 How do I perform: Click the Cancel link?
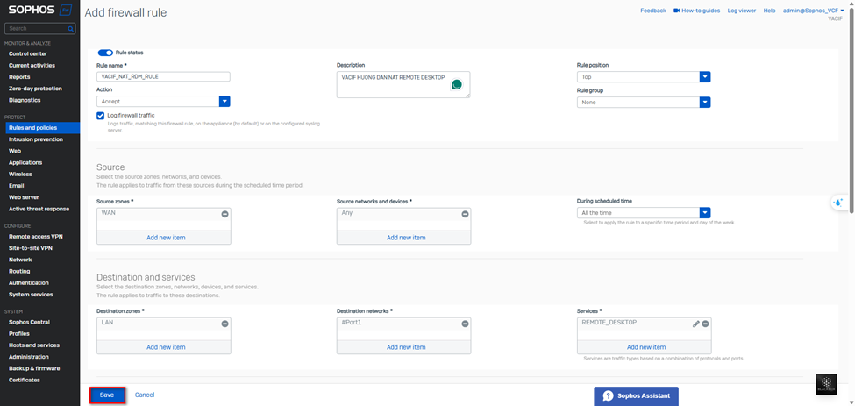point(145,395)
